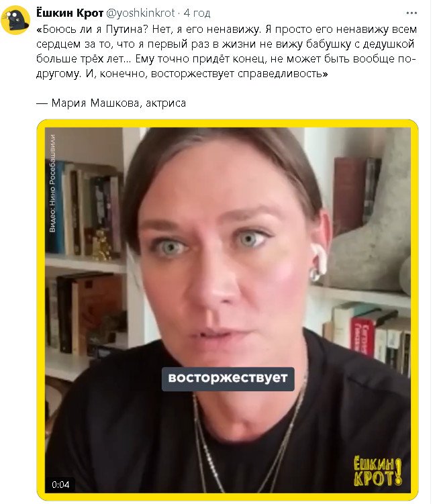Click the "восторжествует" subtitle caption
Screen dimensions: 433x504
(228, 379)
